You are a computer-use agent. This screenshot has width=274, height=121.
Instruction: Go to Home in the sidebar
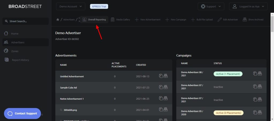point(25,34)
